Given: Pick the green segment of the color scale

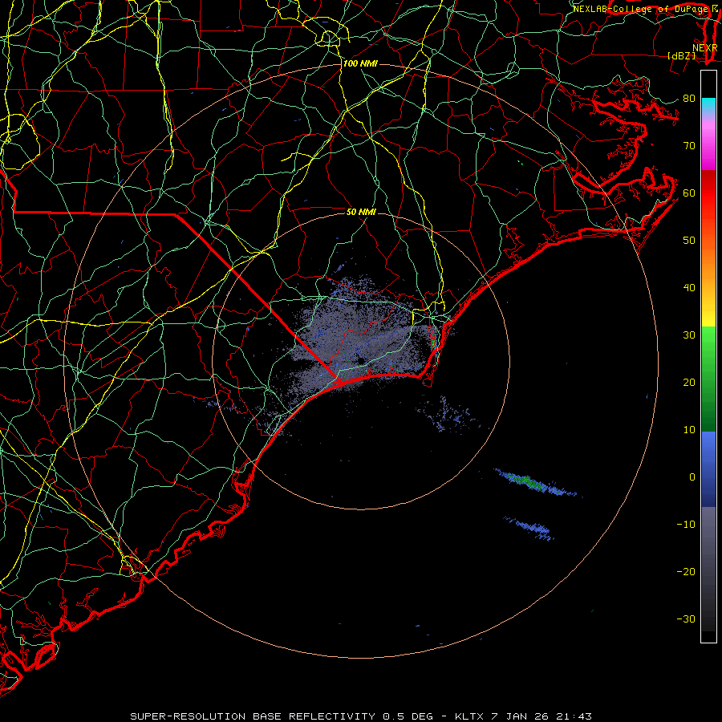Looking at the screenshot, I should (708, 379).
